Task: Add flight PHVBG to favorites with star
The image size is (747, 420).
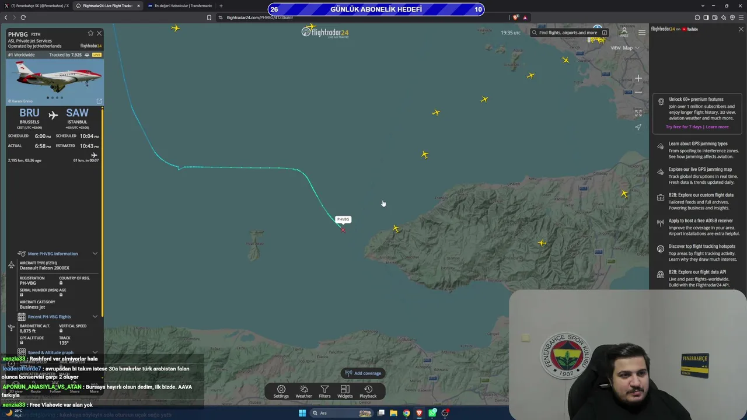Action: [90, 33]
